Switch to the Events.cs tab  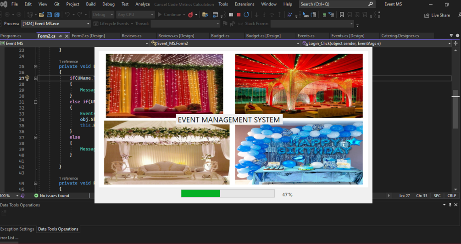(306, 36)
